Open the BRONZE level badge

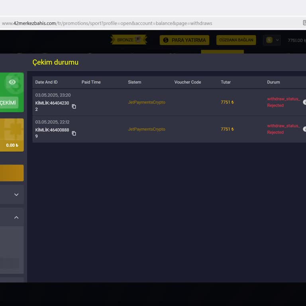[x=129, y=39]
